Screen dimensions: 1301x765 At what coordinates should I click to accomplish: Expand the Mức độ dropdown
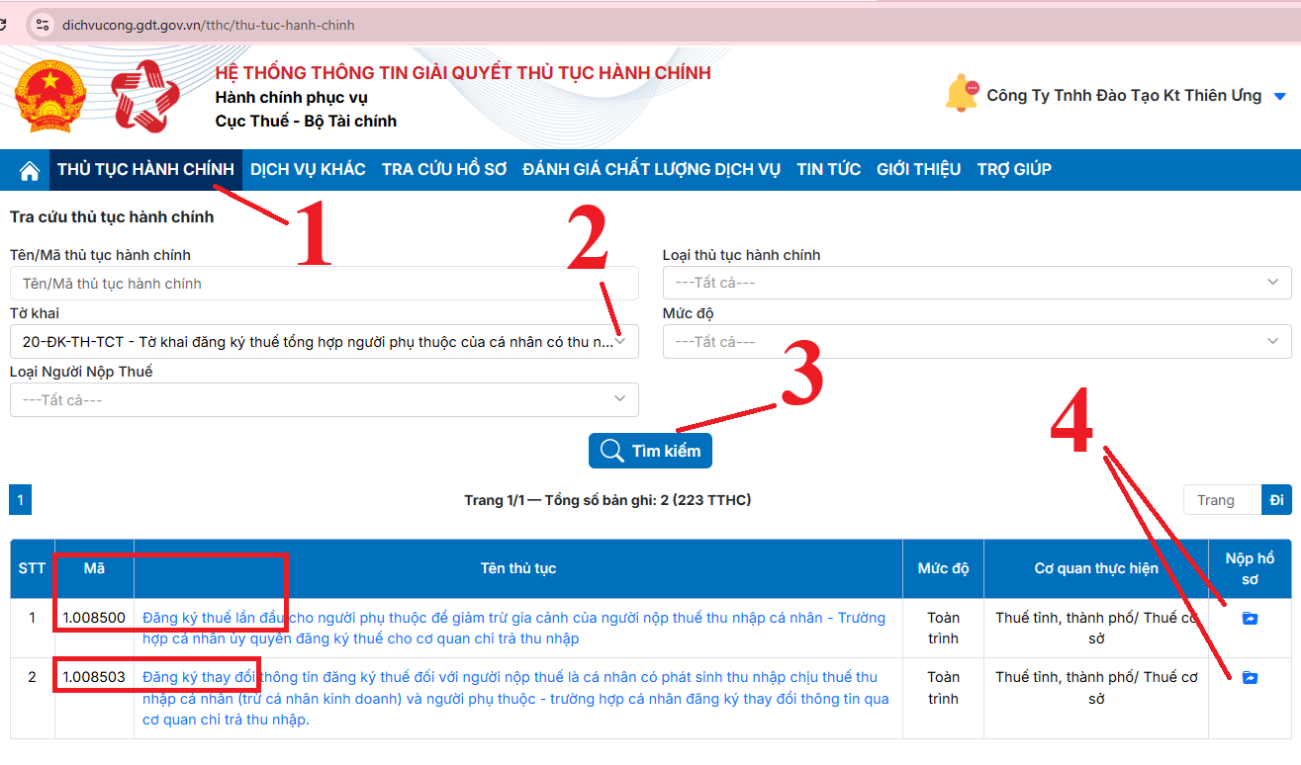tap(976, 342)
